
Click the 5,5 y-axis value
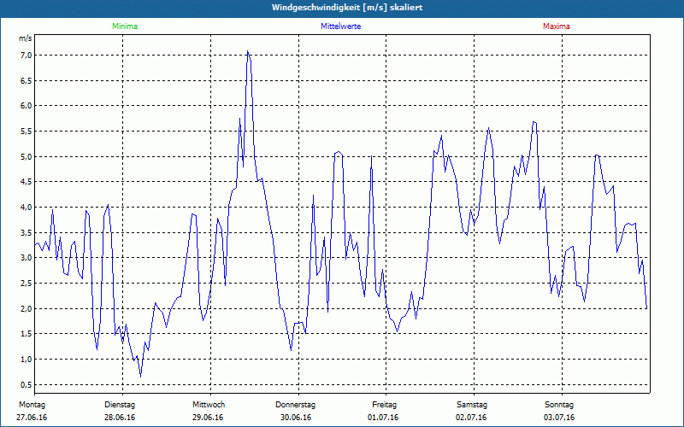coord(26,132)
